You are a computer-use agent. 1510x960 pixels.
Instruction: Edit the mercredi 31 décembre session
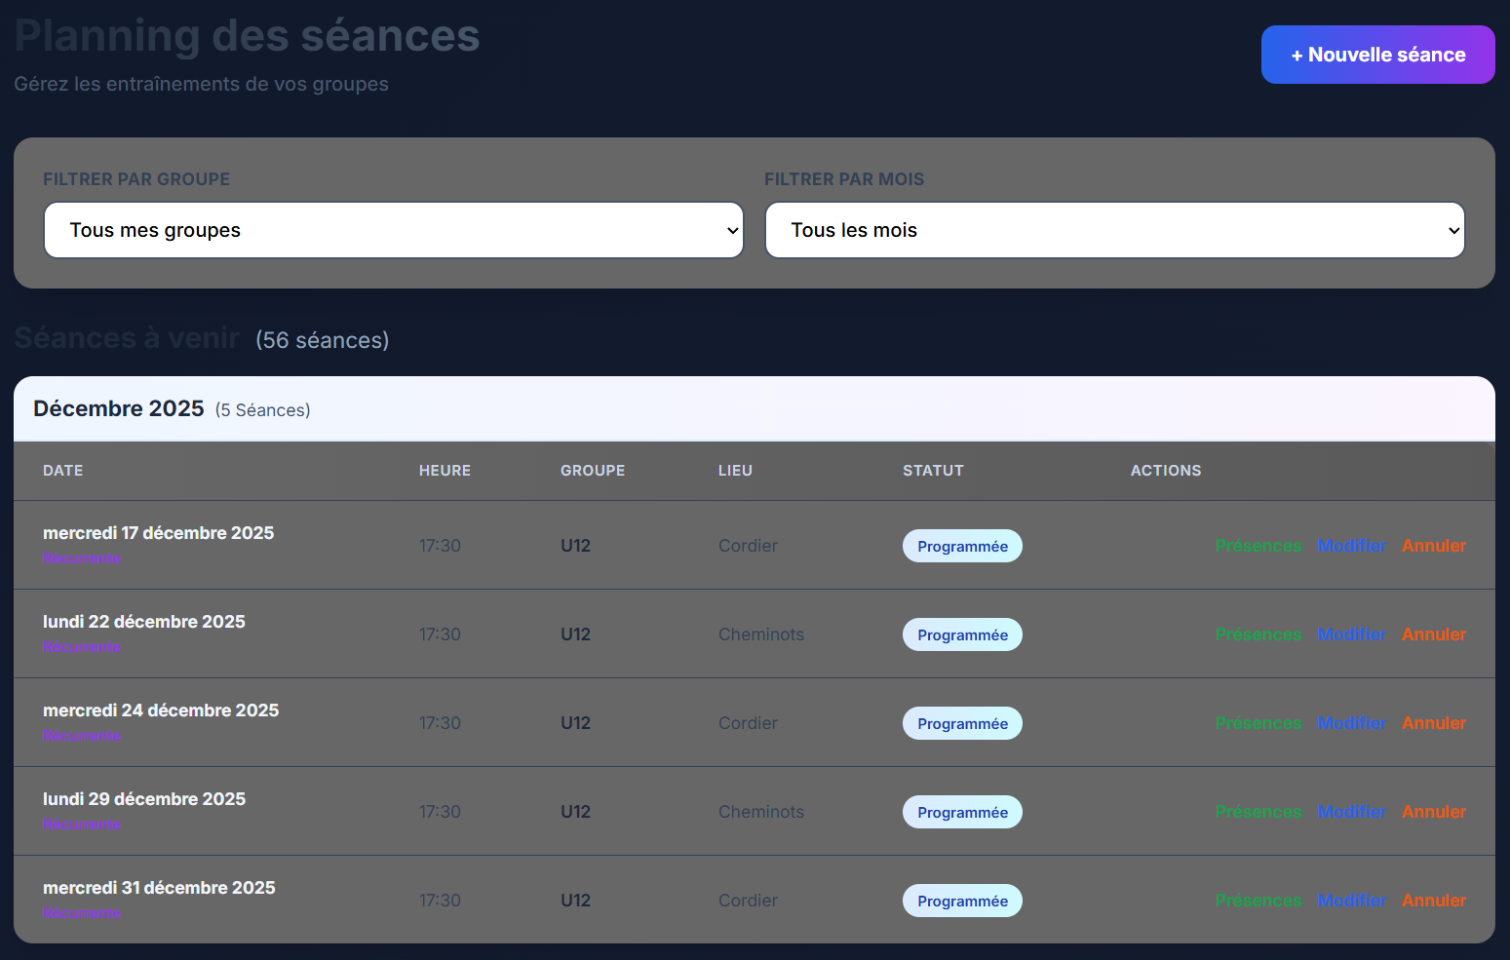click(1351, 901)
